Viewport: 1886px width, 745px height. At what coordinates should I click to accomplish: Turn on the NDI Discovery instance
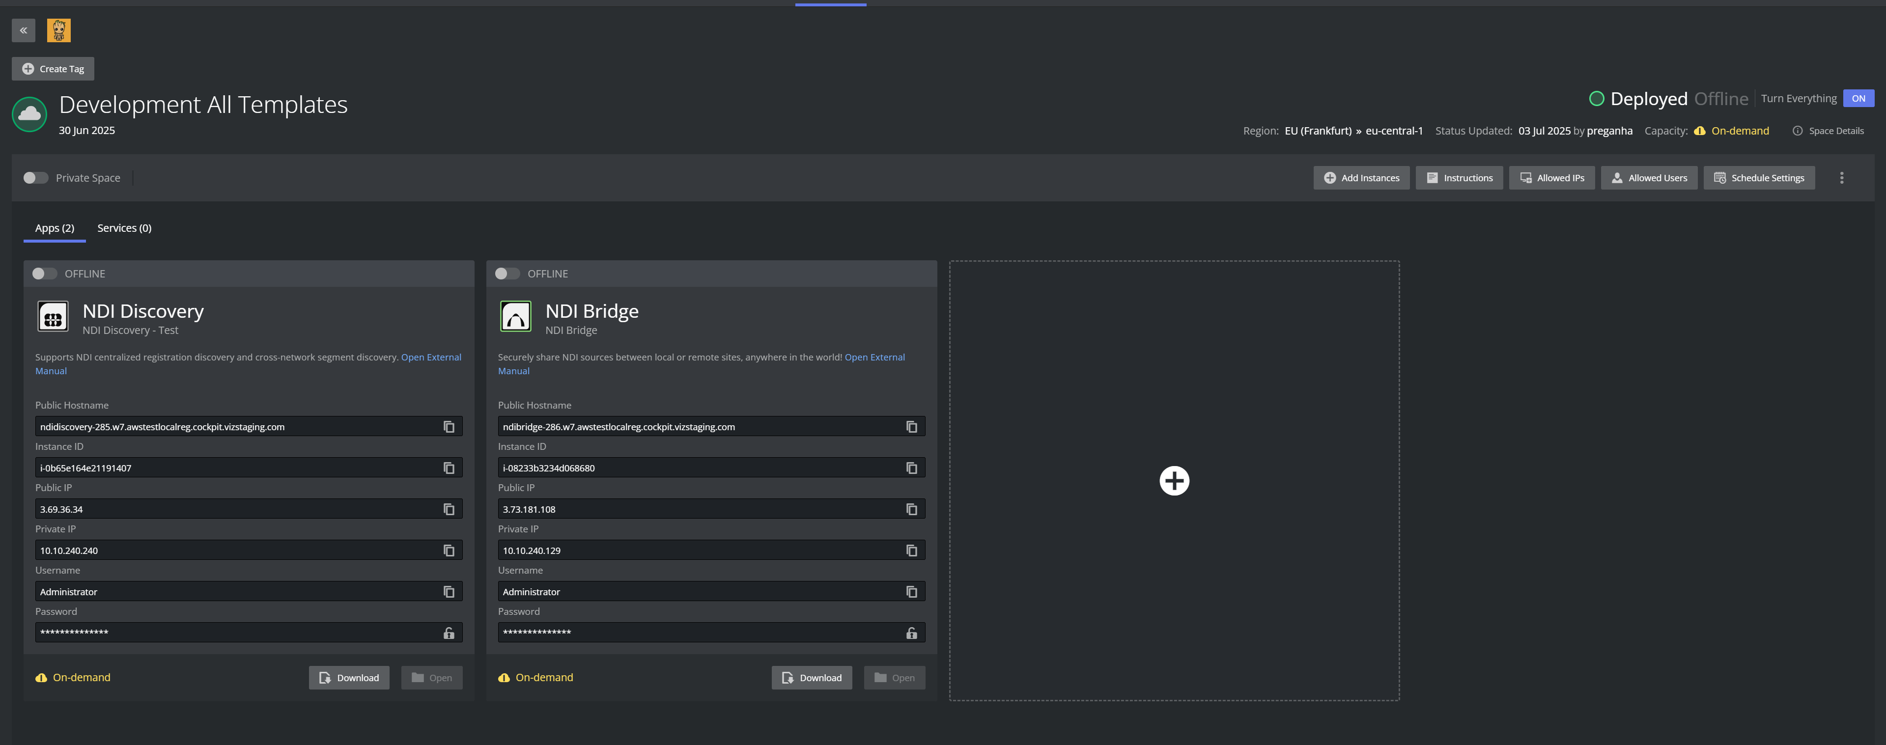tap(44, 274)
